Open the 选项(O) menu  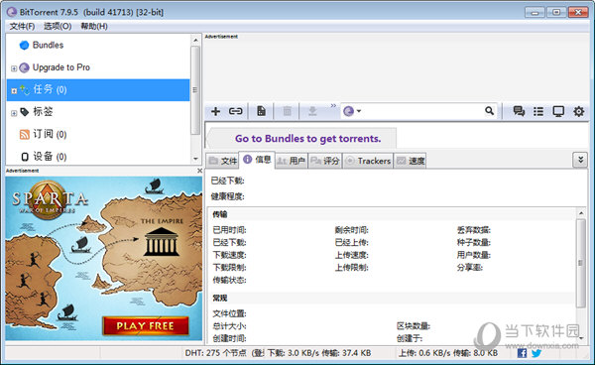coord(58,26)
